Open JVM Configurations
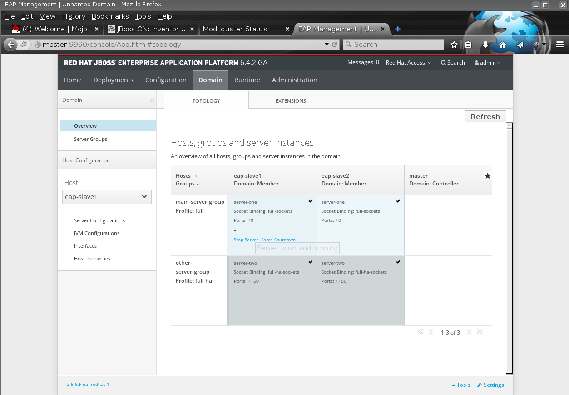Viewport: 569px width, 395px height. tap(97, 233)
